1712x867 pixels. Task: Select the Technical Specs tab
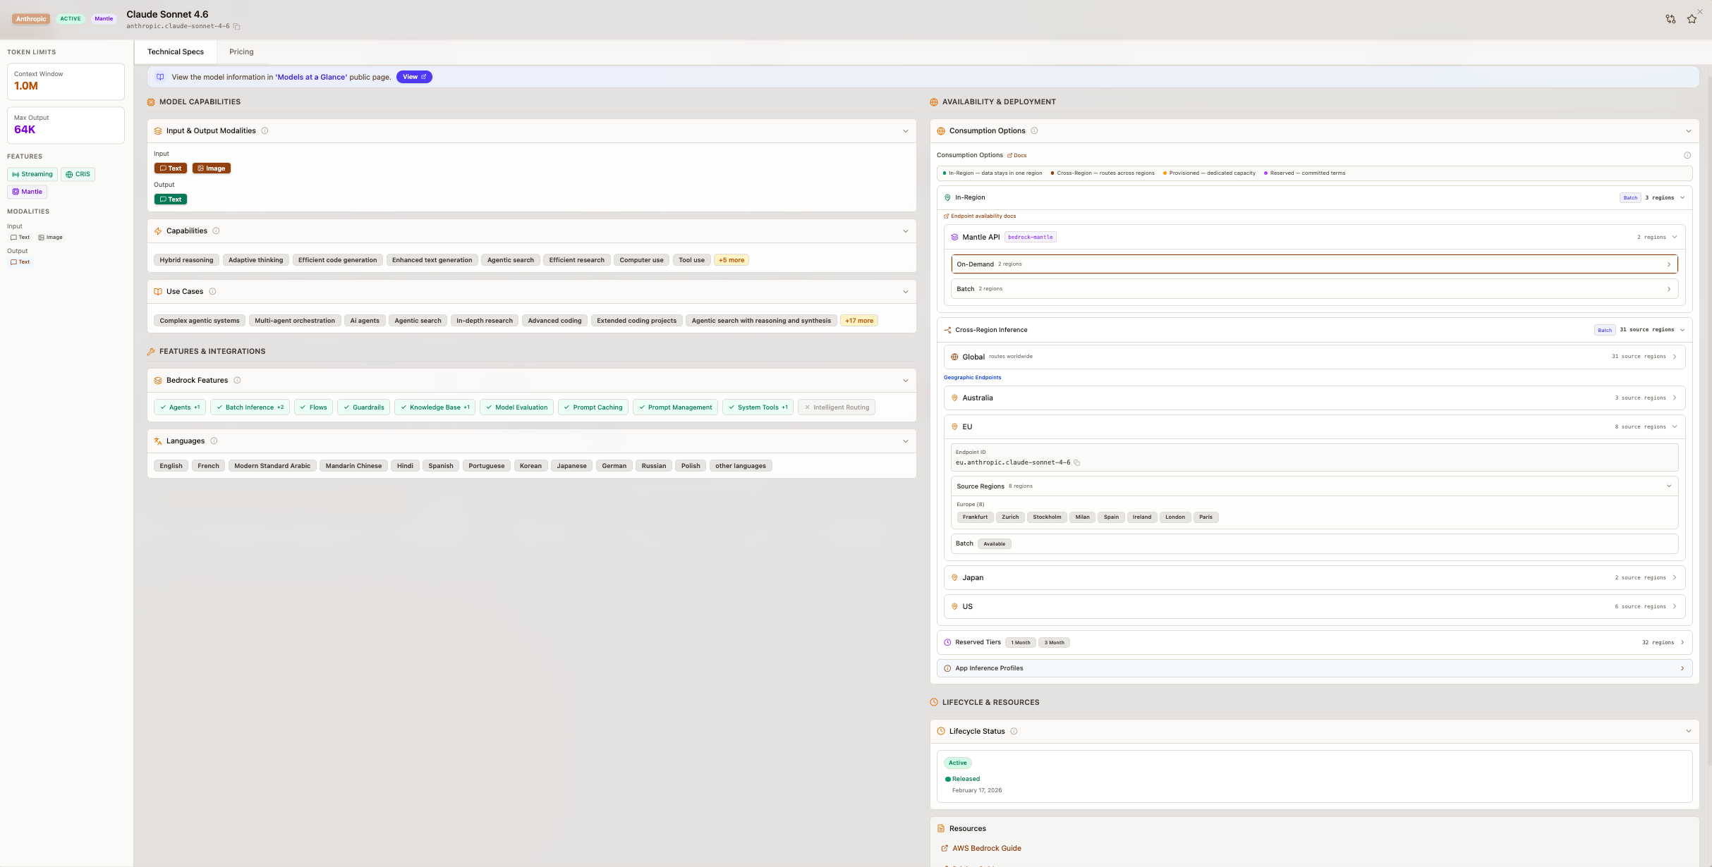pos(176,52)
